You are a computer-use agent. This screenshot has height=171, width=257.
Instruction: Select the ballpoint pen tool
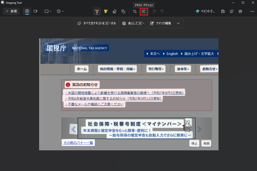(x=97, y=11)
